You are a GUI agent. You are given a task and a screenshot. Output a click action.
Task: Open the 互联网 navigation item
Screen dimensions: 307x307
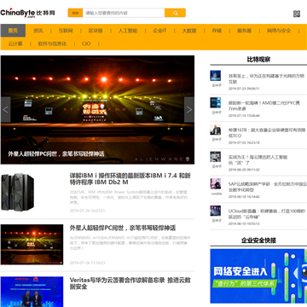[66, 31]
